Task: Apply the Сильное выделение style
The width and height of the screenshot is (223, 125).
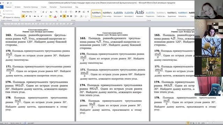Action: pos(183,14)
